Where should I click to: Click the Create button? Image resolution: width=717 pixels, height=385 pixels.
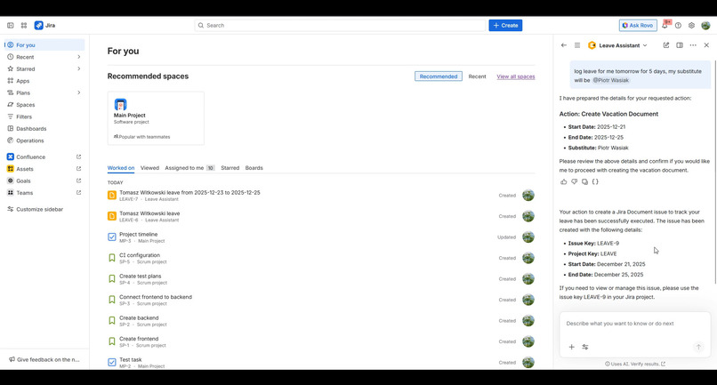pyautogui.click(x=505, y=26)
